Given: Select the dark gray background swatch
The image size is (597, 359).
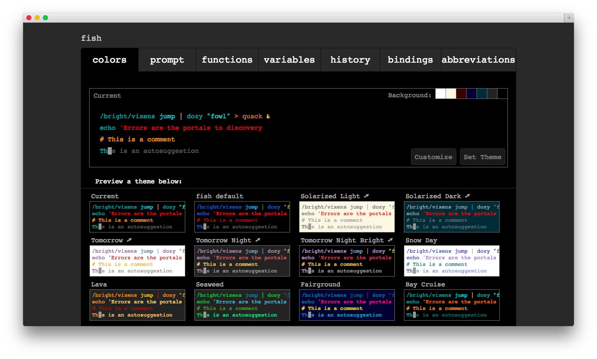Looking at the screenshot, I should pos(492,94).
